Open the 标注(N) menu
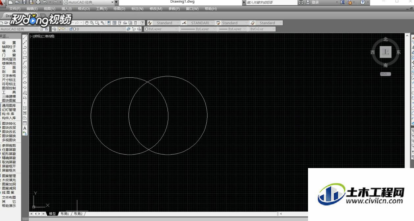Image resolution: width=414 pixels, height=221 pixels. (137, 9)
